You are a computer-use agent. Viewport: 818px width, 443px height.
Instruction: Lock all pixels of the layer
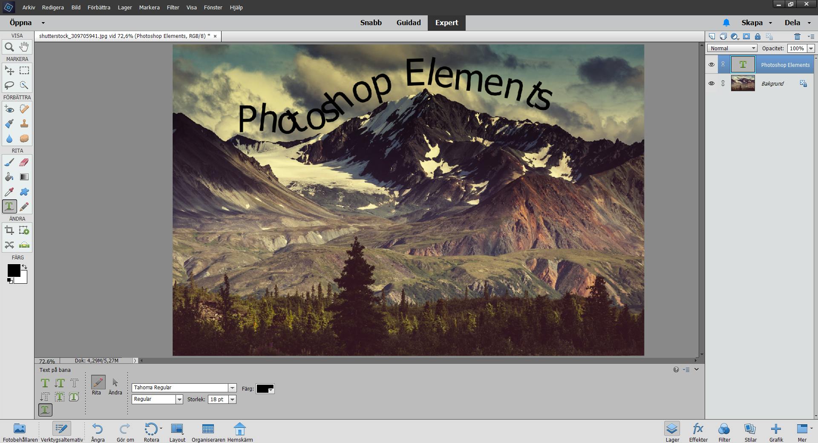pyautogui.click(x=758, y=36)
